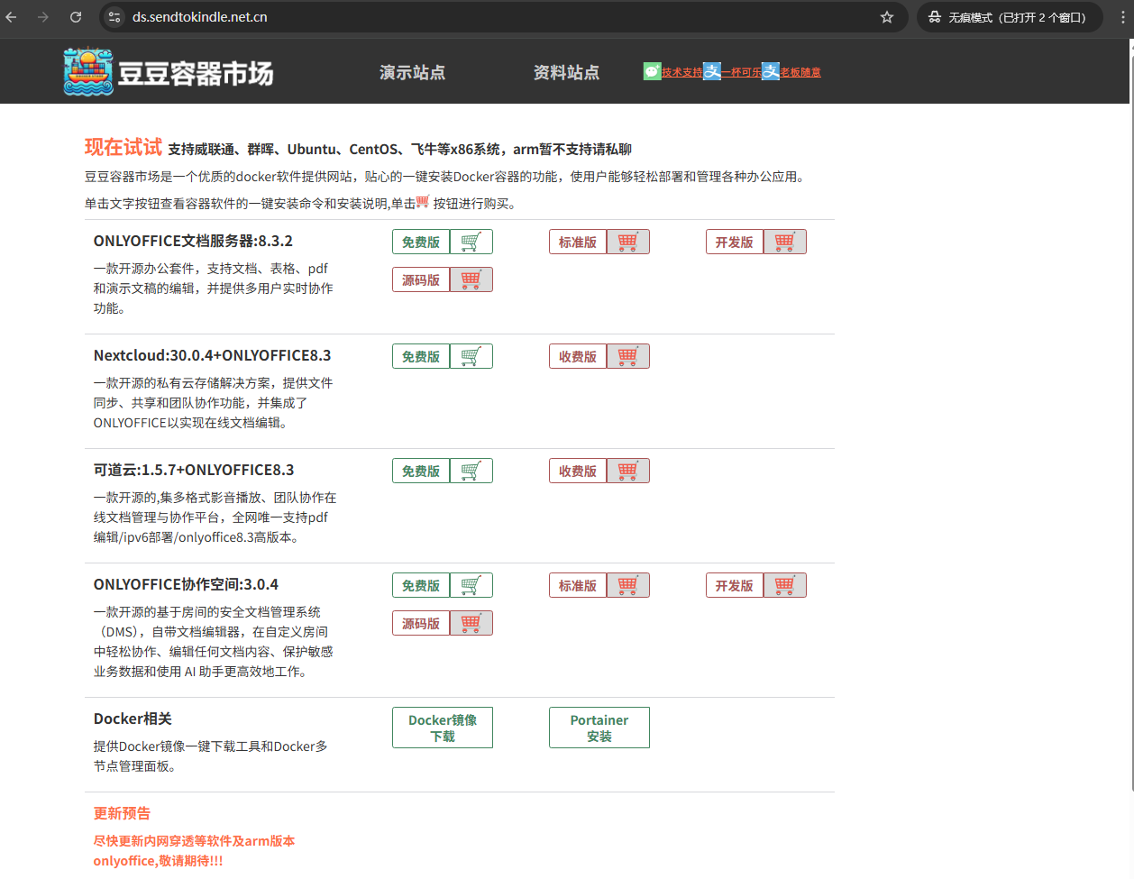Screen dimensions: 1134x879
Task: Click 收费版 button for 可道云
Action: point(578,471)
